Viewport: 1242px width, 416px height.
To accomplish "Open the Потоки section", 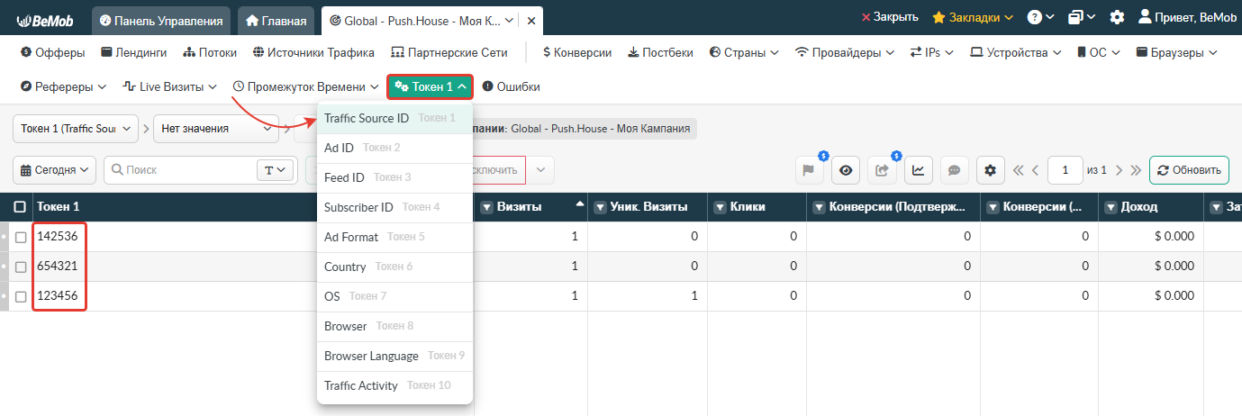I will (210, 53).
